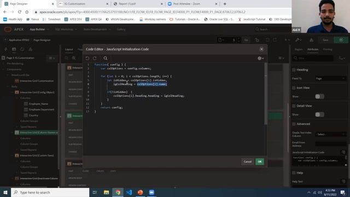The height and width of the screenshot is (197, 350).
Task: Click the undo icon in the Code Editor
Action: (87, 59)
